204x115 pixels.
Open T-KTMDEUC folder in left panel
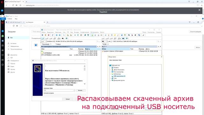pos(47,53)
